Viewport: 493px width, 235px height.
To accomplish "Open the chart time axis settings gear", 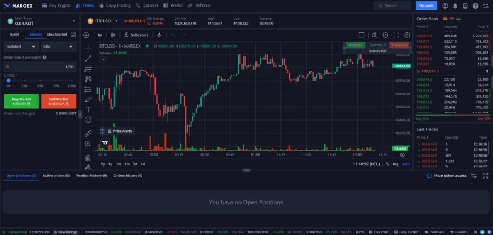I will pyautogui.click(x=402, y=155).
